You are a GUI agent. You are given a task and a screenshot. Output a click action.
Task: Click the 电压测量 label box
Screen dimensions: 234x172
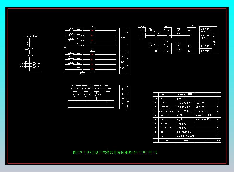[x=122, y=97]
